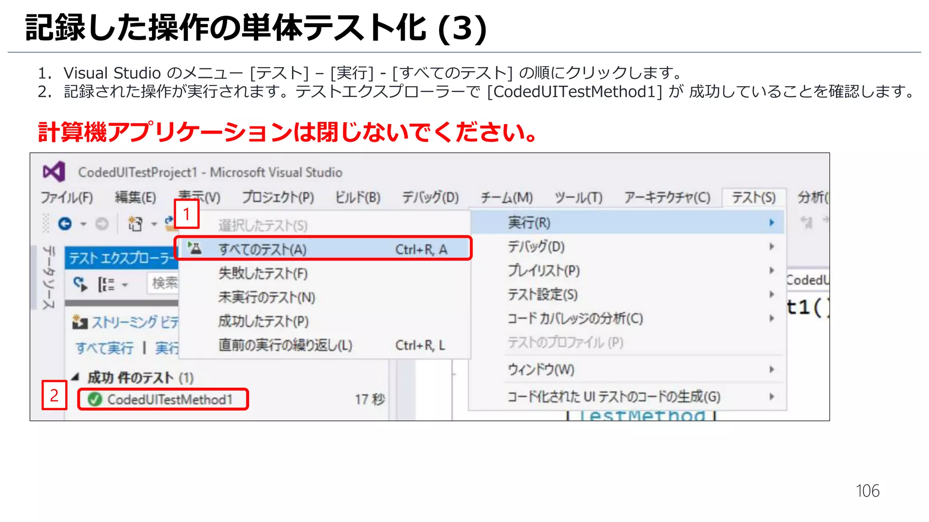Choose 未実行のテスト(N) menu item
Screen dimensions: 929x522
pos(324,297)
